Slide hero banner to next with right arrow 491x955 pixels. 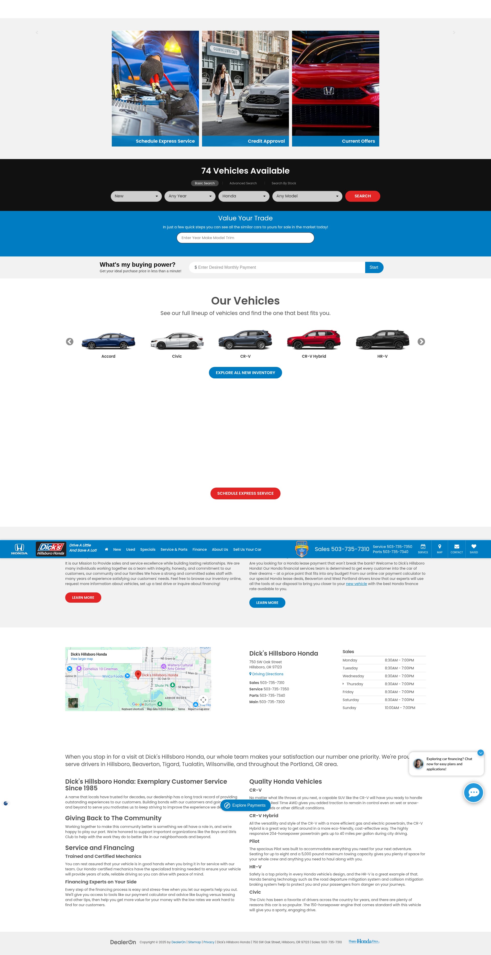[x=454, y=33]
